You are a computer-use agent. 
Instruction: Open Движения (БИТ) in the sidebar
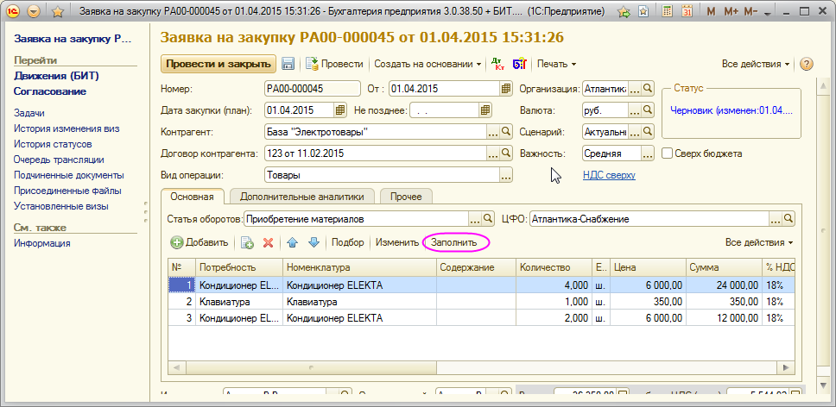click(x=56, y=76)
